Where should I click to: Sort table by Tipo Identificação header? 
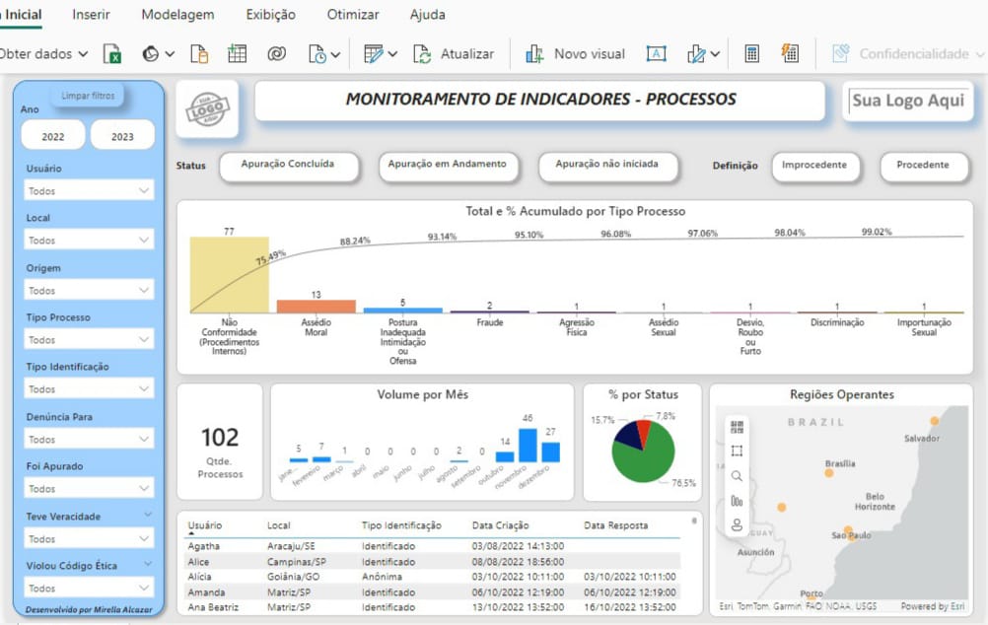(x=401, y=525)
